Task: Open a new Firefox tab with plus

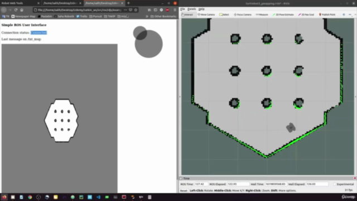Action: (128, 3)
